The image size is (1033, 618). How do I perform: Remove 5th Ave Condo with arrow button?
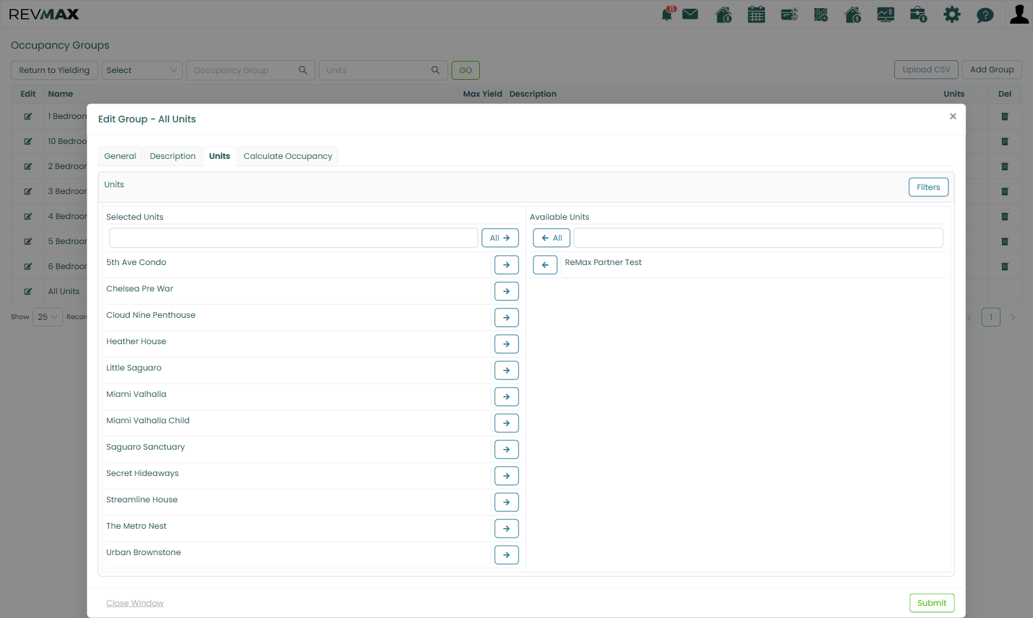tap(506, 265)
